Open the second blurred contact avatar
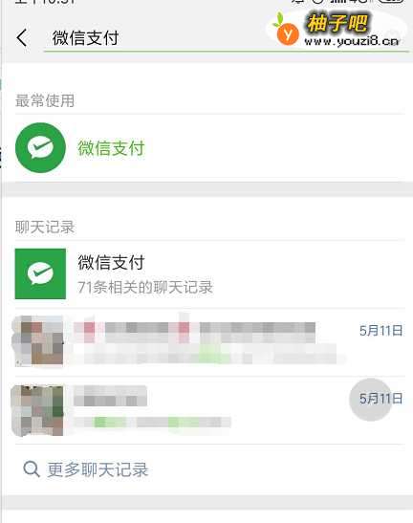 pyautogui.click(x=37, y=410)
